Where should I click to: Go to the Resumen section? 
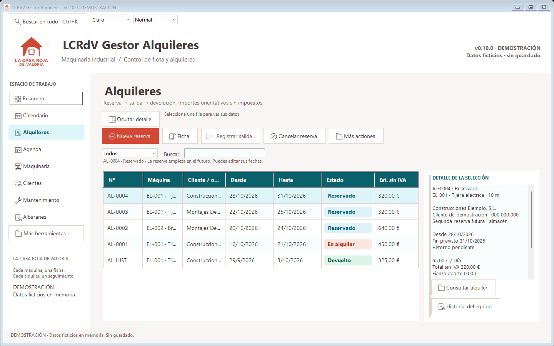(x=46, y=98)
